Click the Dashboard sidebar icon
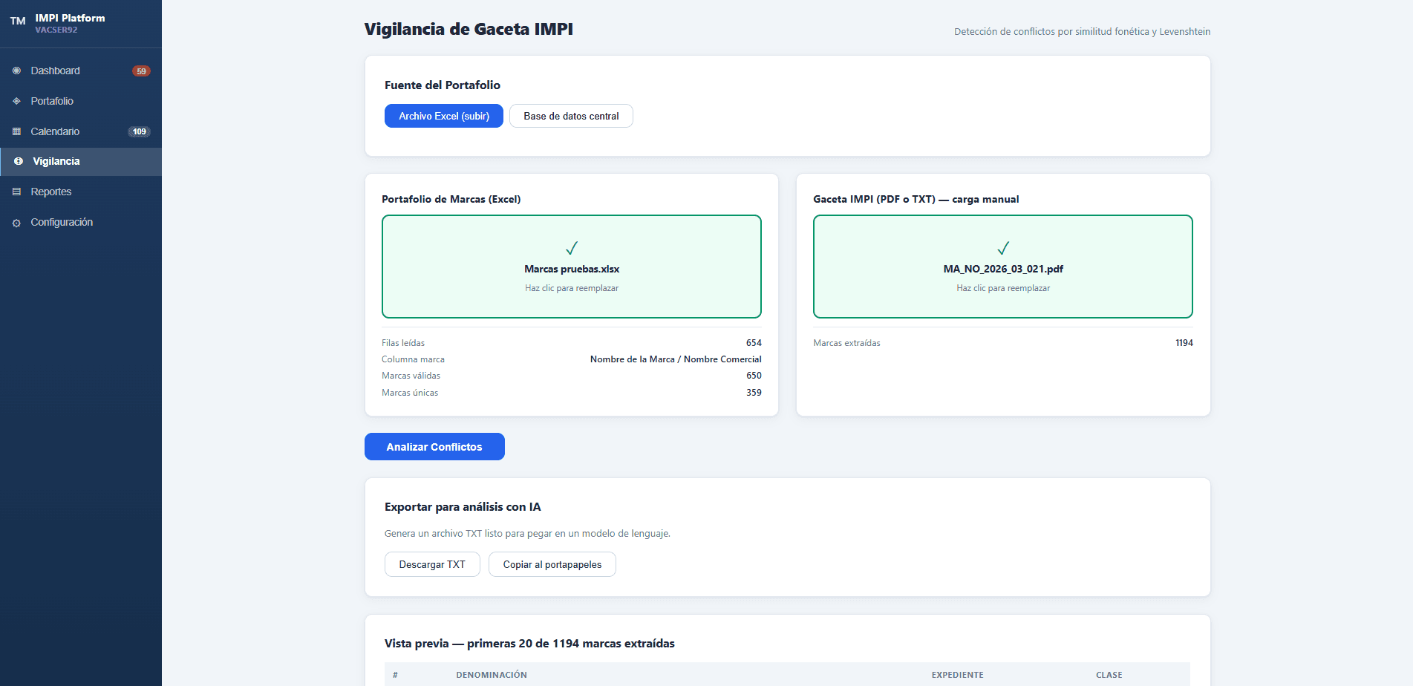The width and height of the screenshot is (1413, 686). 16,71
